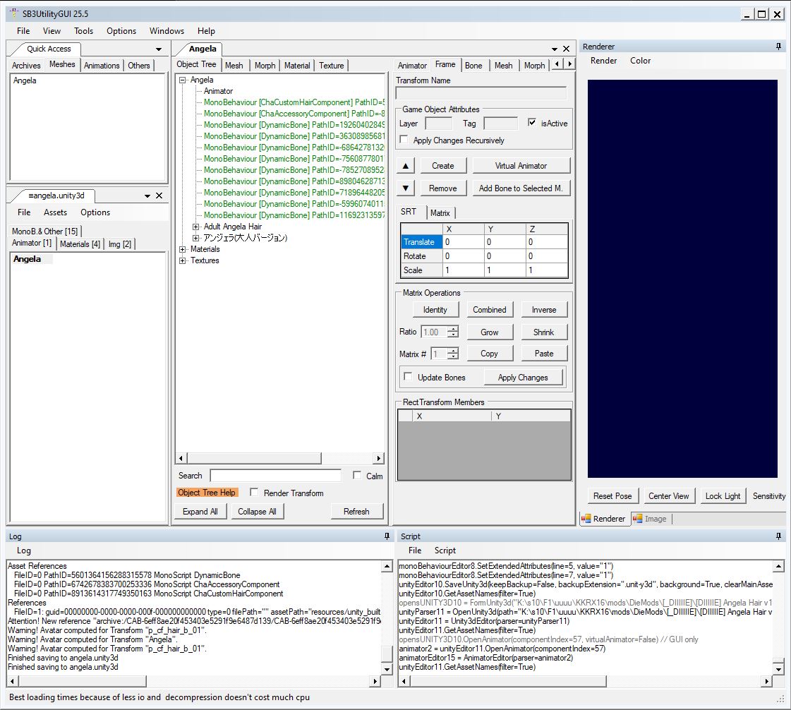
Task: Click the Virtual Animator button
Action: click(x=521, y=166)
